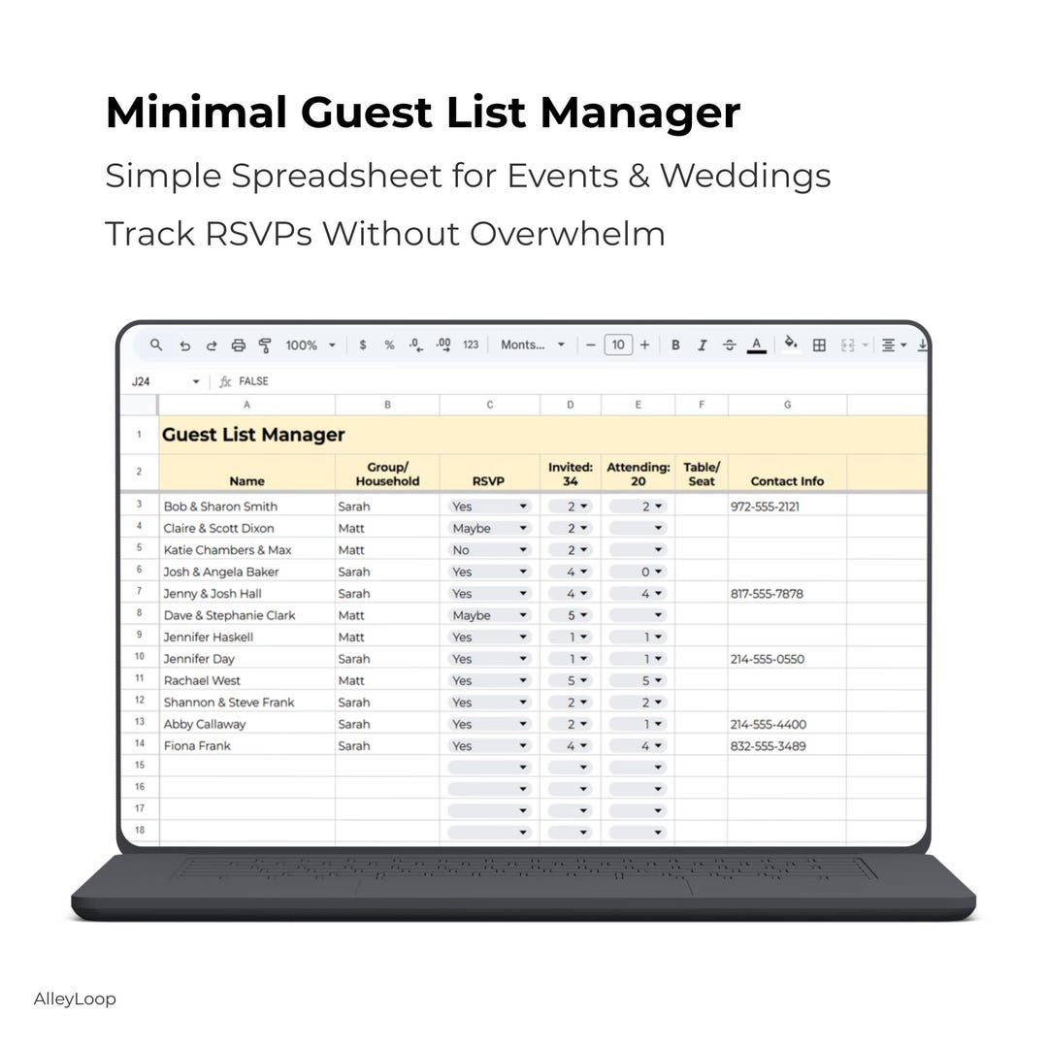Click phone number 214-555-4400
Viewport: 1048px width, 1048px height.
pos(768,724)
